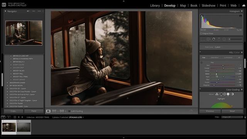Adjust the Green hue slider
The width and height of the screenshot is (247, 139).
[x=223, y=74]
